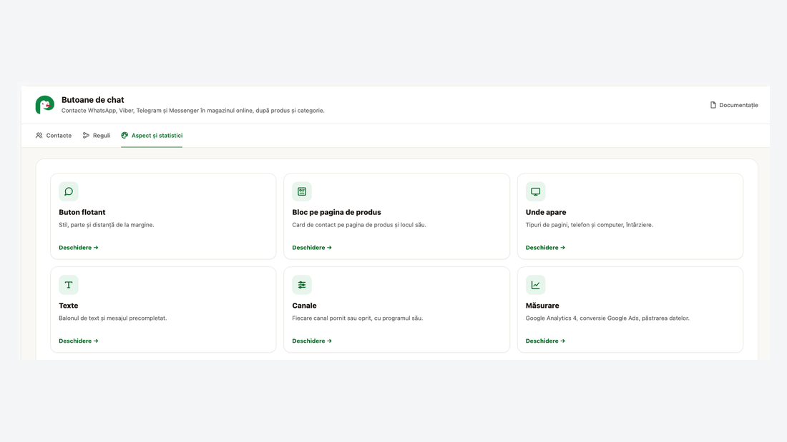Click the Bloc pe pagina de produs icon
Image resolution: width=787 pixels, height=442 pixels.
[x=302, y=191]
